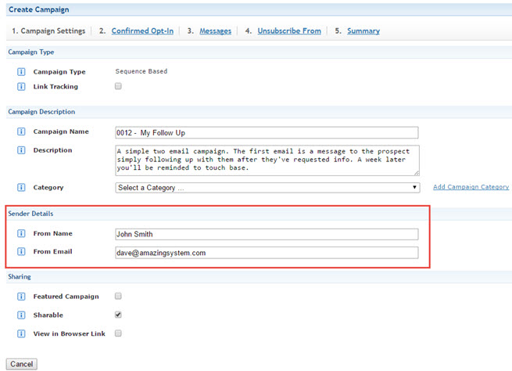Click info icon beside Featured Campaign

pos(21,297)
